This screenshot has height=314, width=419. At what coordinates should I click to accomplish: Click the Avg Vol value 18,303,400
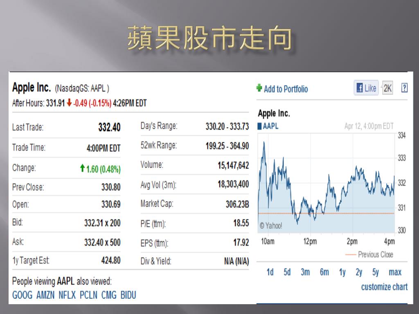click(233, 184)
